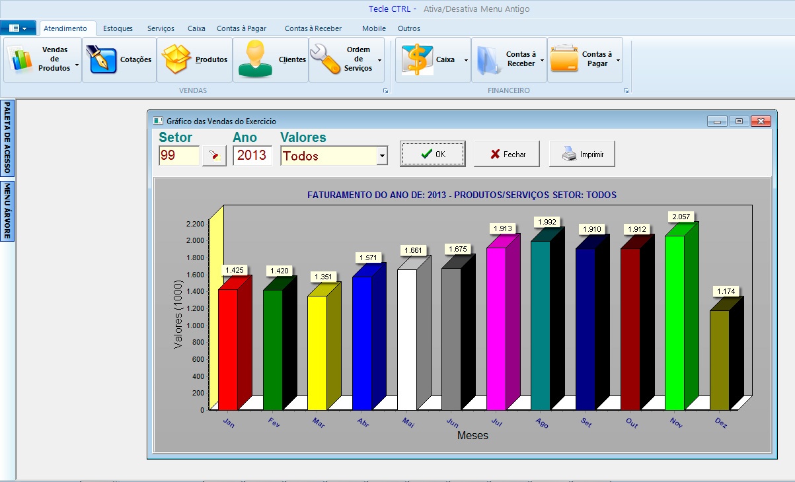Open the Contas à Receber ribbon tab
Image resolution: width=795 pixels, height=482 pixels.
point(313,28)
